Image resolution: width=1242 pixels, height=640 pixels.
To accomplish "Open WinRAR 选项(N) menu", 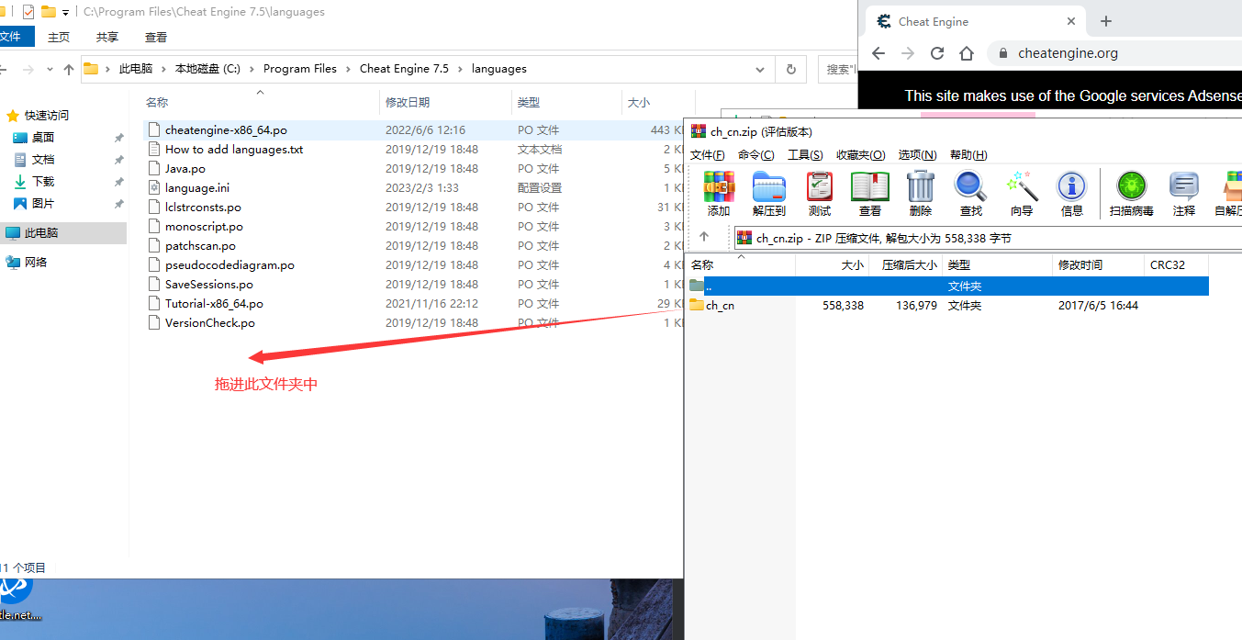I will point(917,154).
